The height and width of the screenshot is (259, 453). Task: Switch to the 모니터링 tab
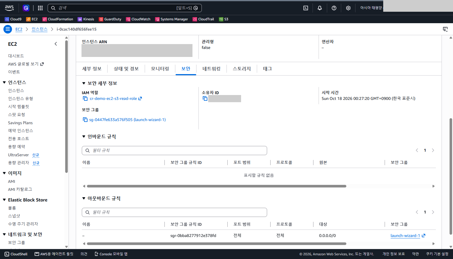tap(160, 69)
